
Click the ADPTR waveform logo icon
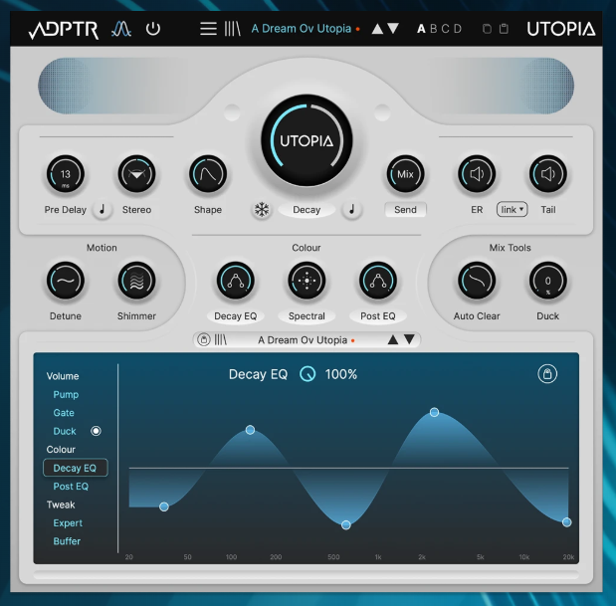[x=121, y=29]
